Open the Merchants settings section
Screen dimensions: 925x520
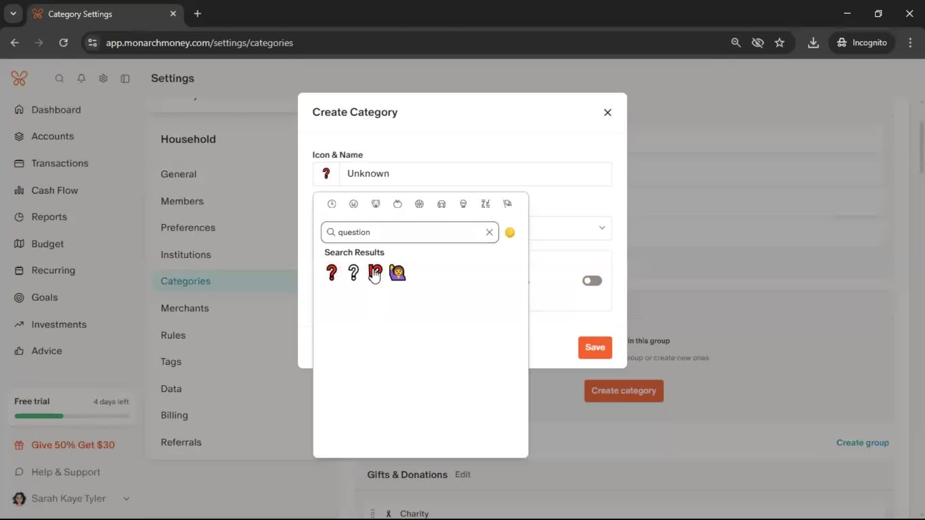point(185,308)
